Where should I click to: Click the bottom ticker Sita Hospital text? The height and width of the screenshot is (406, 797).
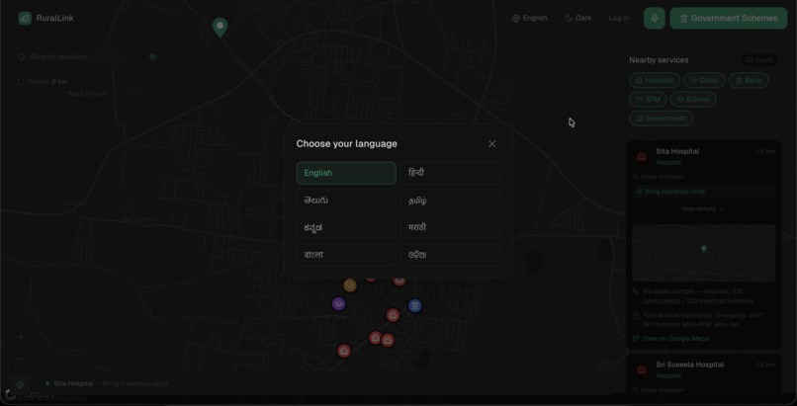(74, 383)
